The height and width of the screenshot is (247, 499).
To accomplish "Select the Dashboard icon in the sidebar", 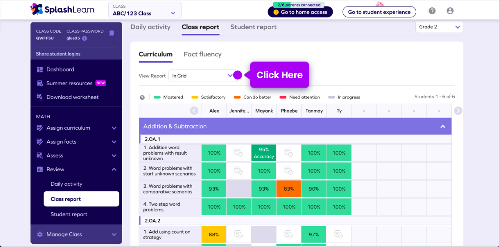I will (x=41, y=69).
